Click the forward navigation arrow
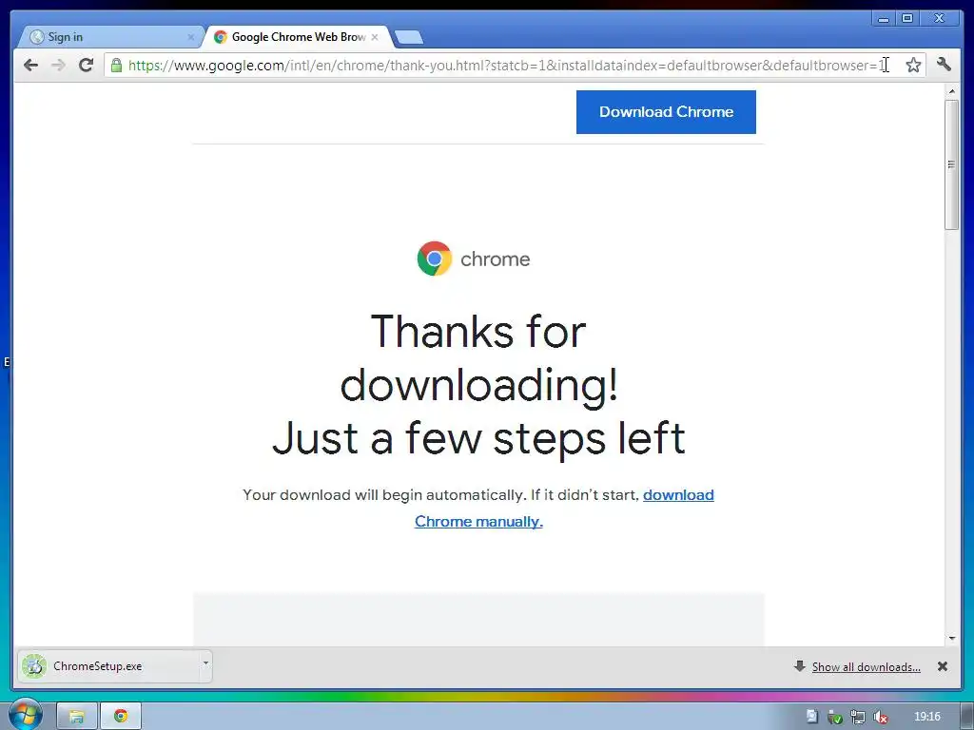The image size is (974, 730). [58, 65]
